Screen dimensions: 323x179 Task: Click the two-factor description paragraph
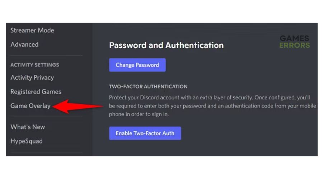click(x=212, y=106)
